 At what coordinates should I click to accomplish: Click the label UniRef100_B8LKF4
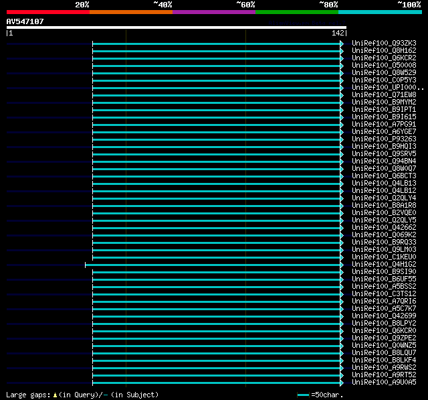pos(384,360)
